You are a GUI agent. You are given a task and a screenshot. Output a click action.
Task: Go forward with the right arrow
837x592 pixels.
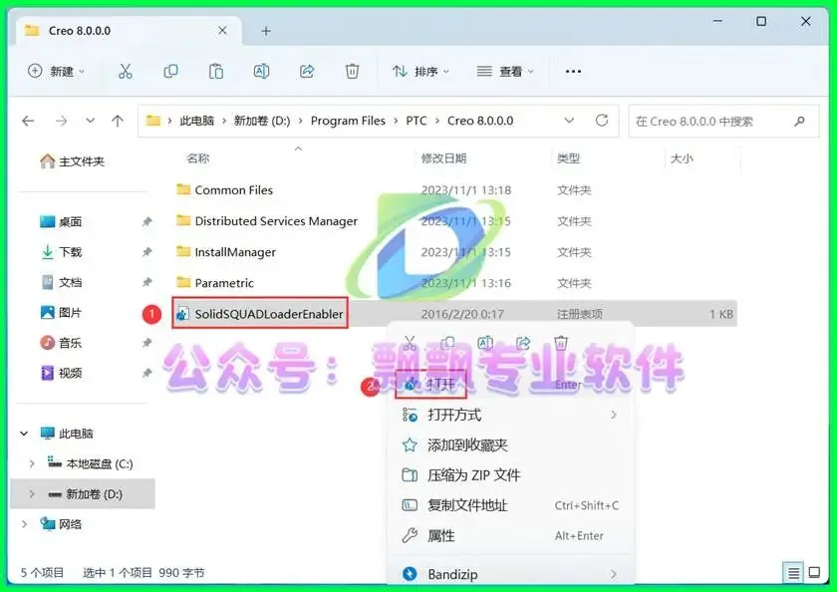62,122
